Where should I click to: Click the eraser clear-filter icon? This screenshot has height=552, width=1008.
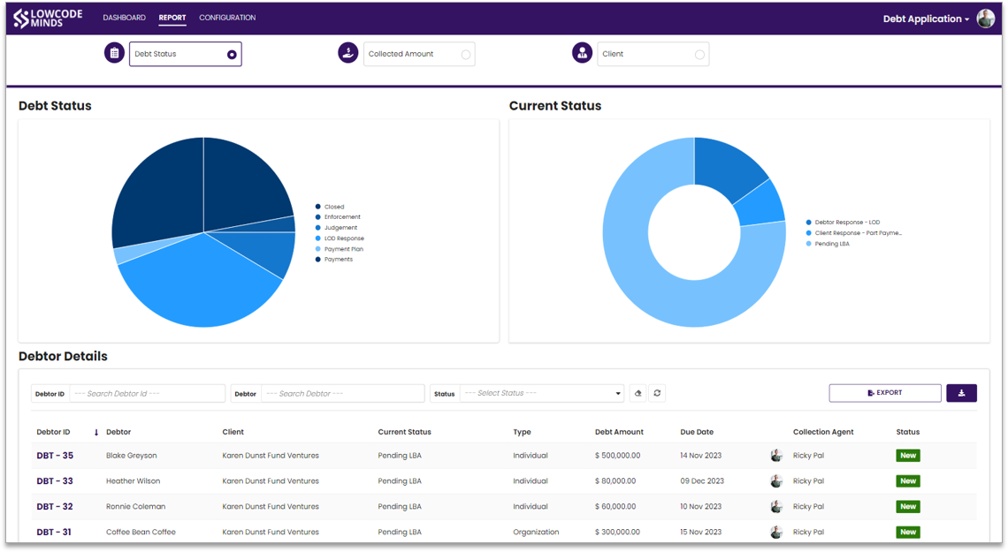(638, 393)
